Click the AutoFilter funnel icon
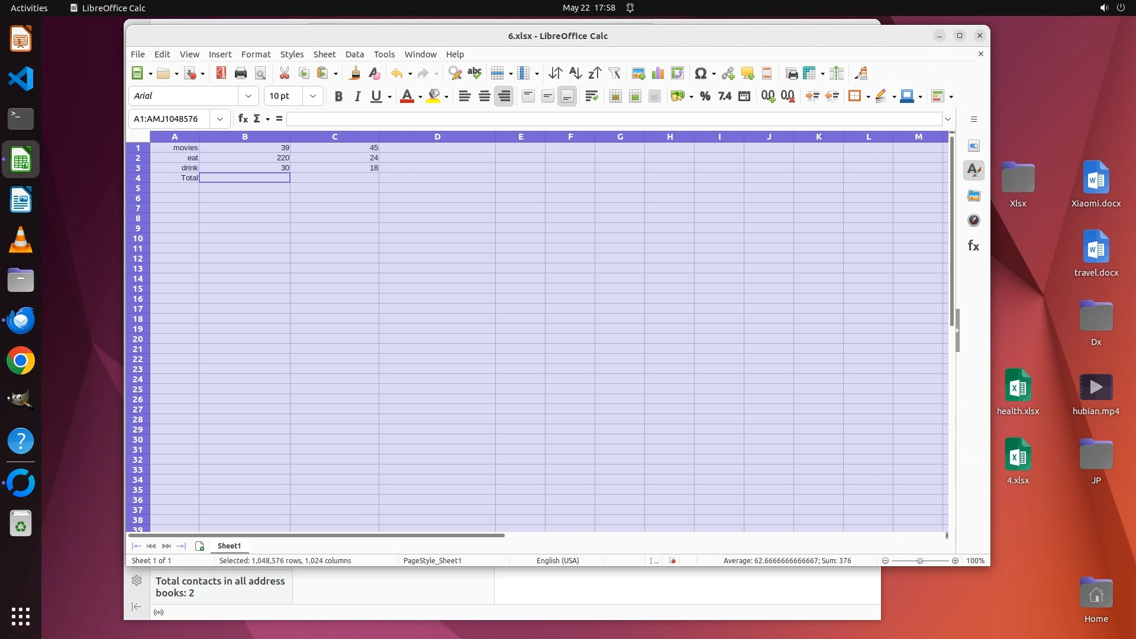 point(615,73)
